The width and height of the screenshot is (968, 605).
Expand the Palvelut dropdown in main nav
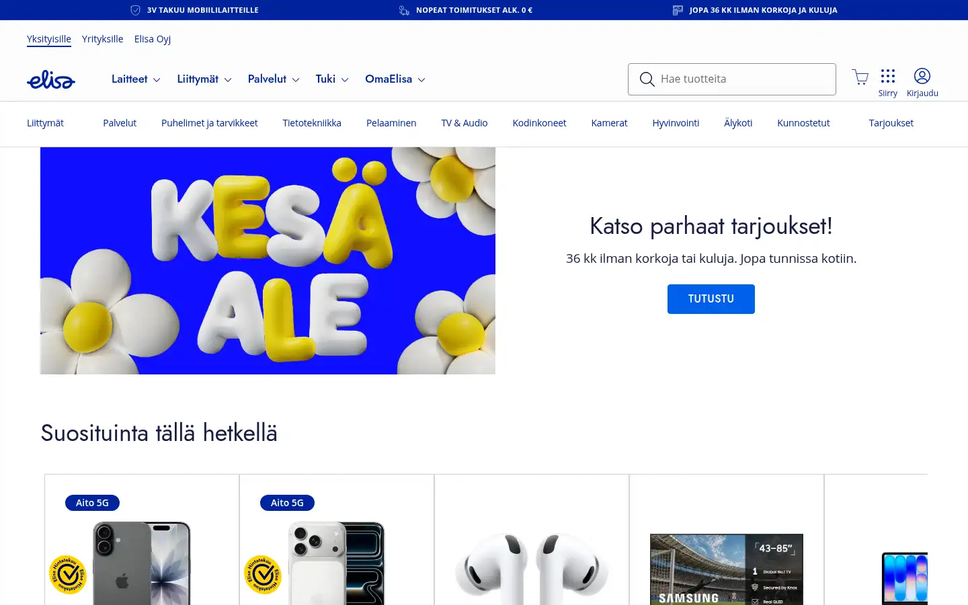coord(274,79)
